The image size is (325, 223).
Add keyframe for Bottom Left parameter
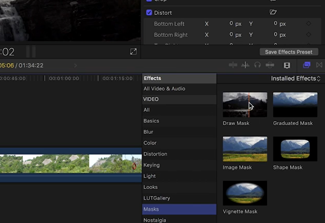308,24
